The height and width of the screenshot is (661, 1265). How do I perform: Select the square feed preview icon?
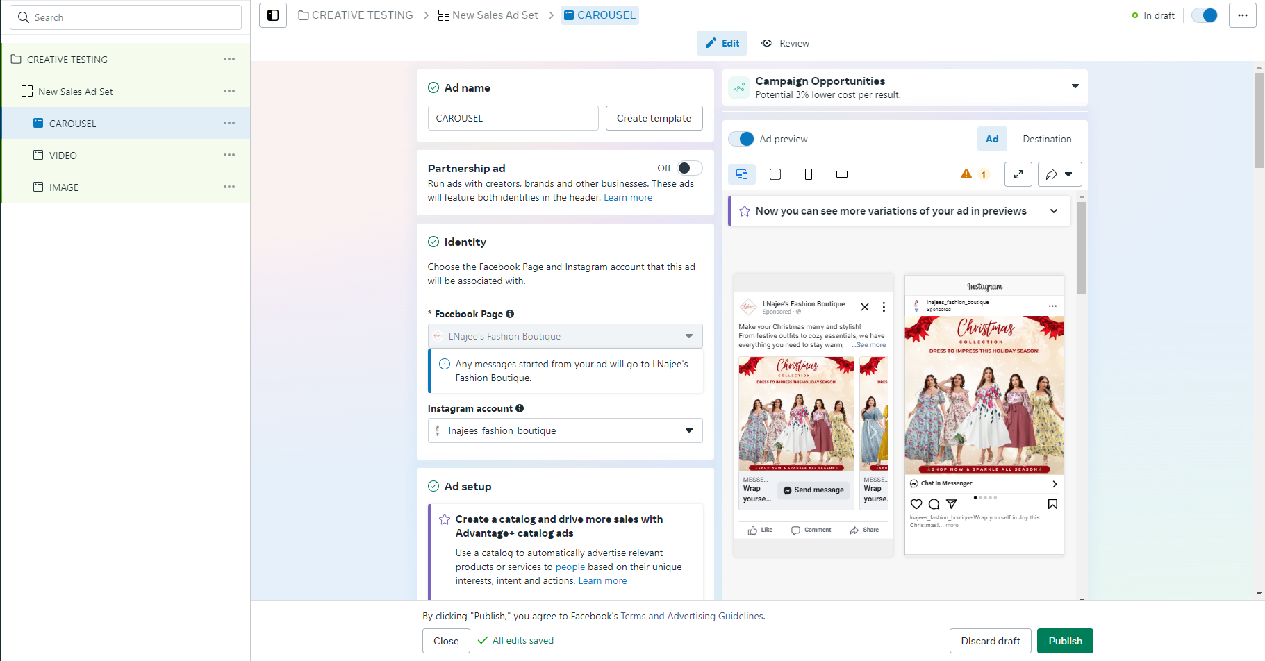click(775, 174)
